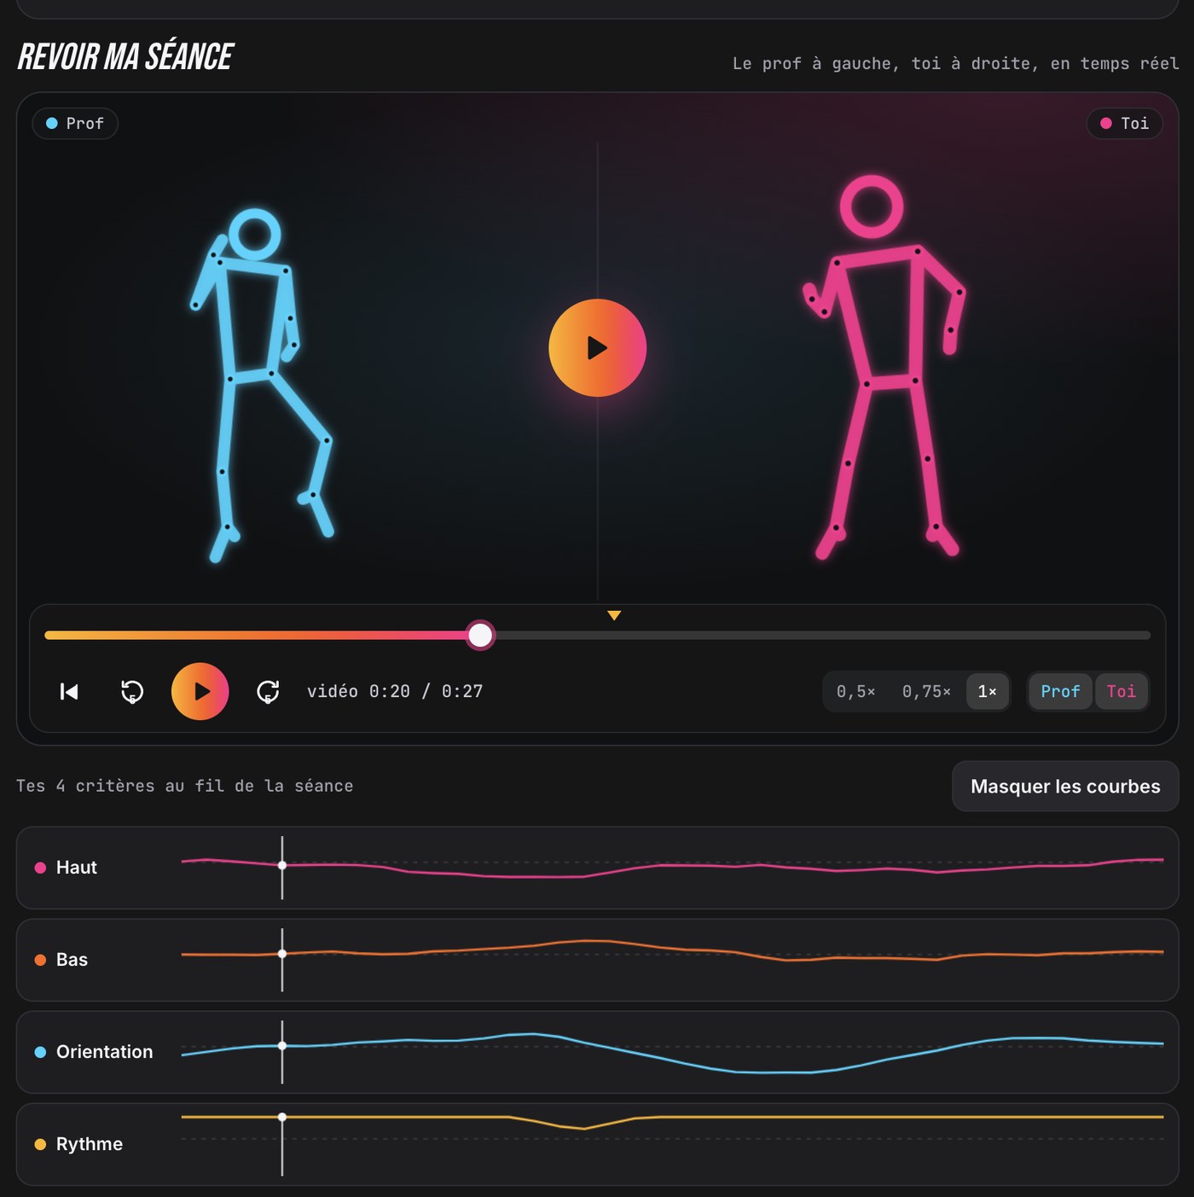This screenshot has width=1194, height=1197.
Task: Click the Revoir ma séance heading
Action: tap(125, 57)
